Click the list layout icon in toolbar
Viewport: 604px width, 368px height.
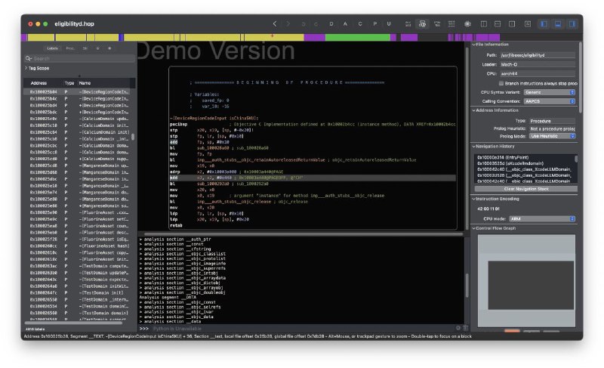[528, 24]
